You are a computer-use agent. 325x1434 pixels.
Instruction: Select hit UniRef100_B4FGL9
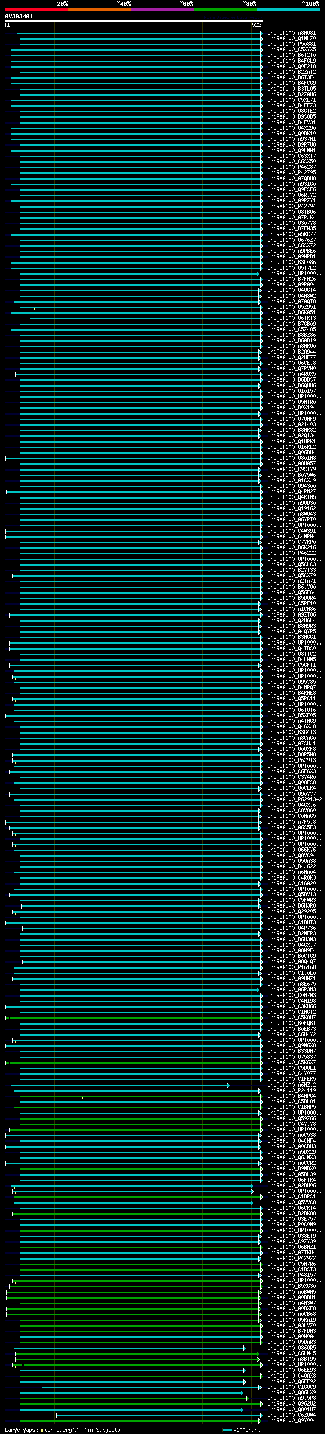tap(291, 61)
